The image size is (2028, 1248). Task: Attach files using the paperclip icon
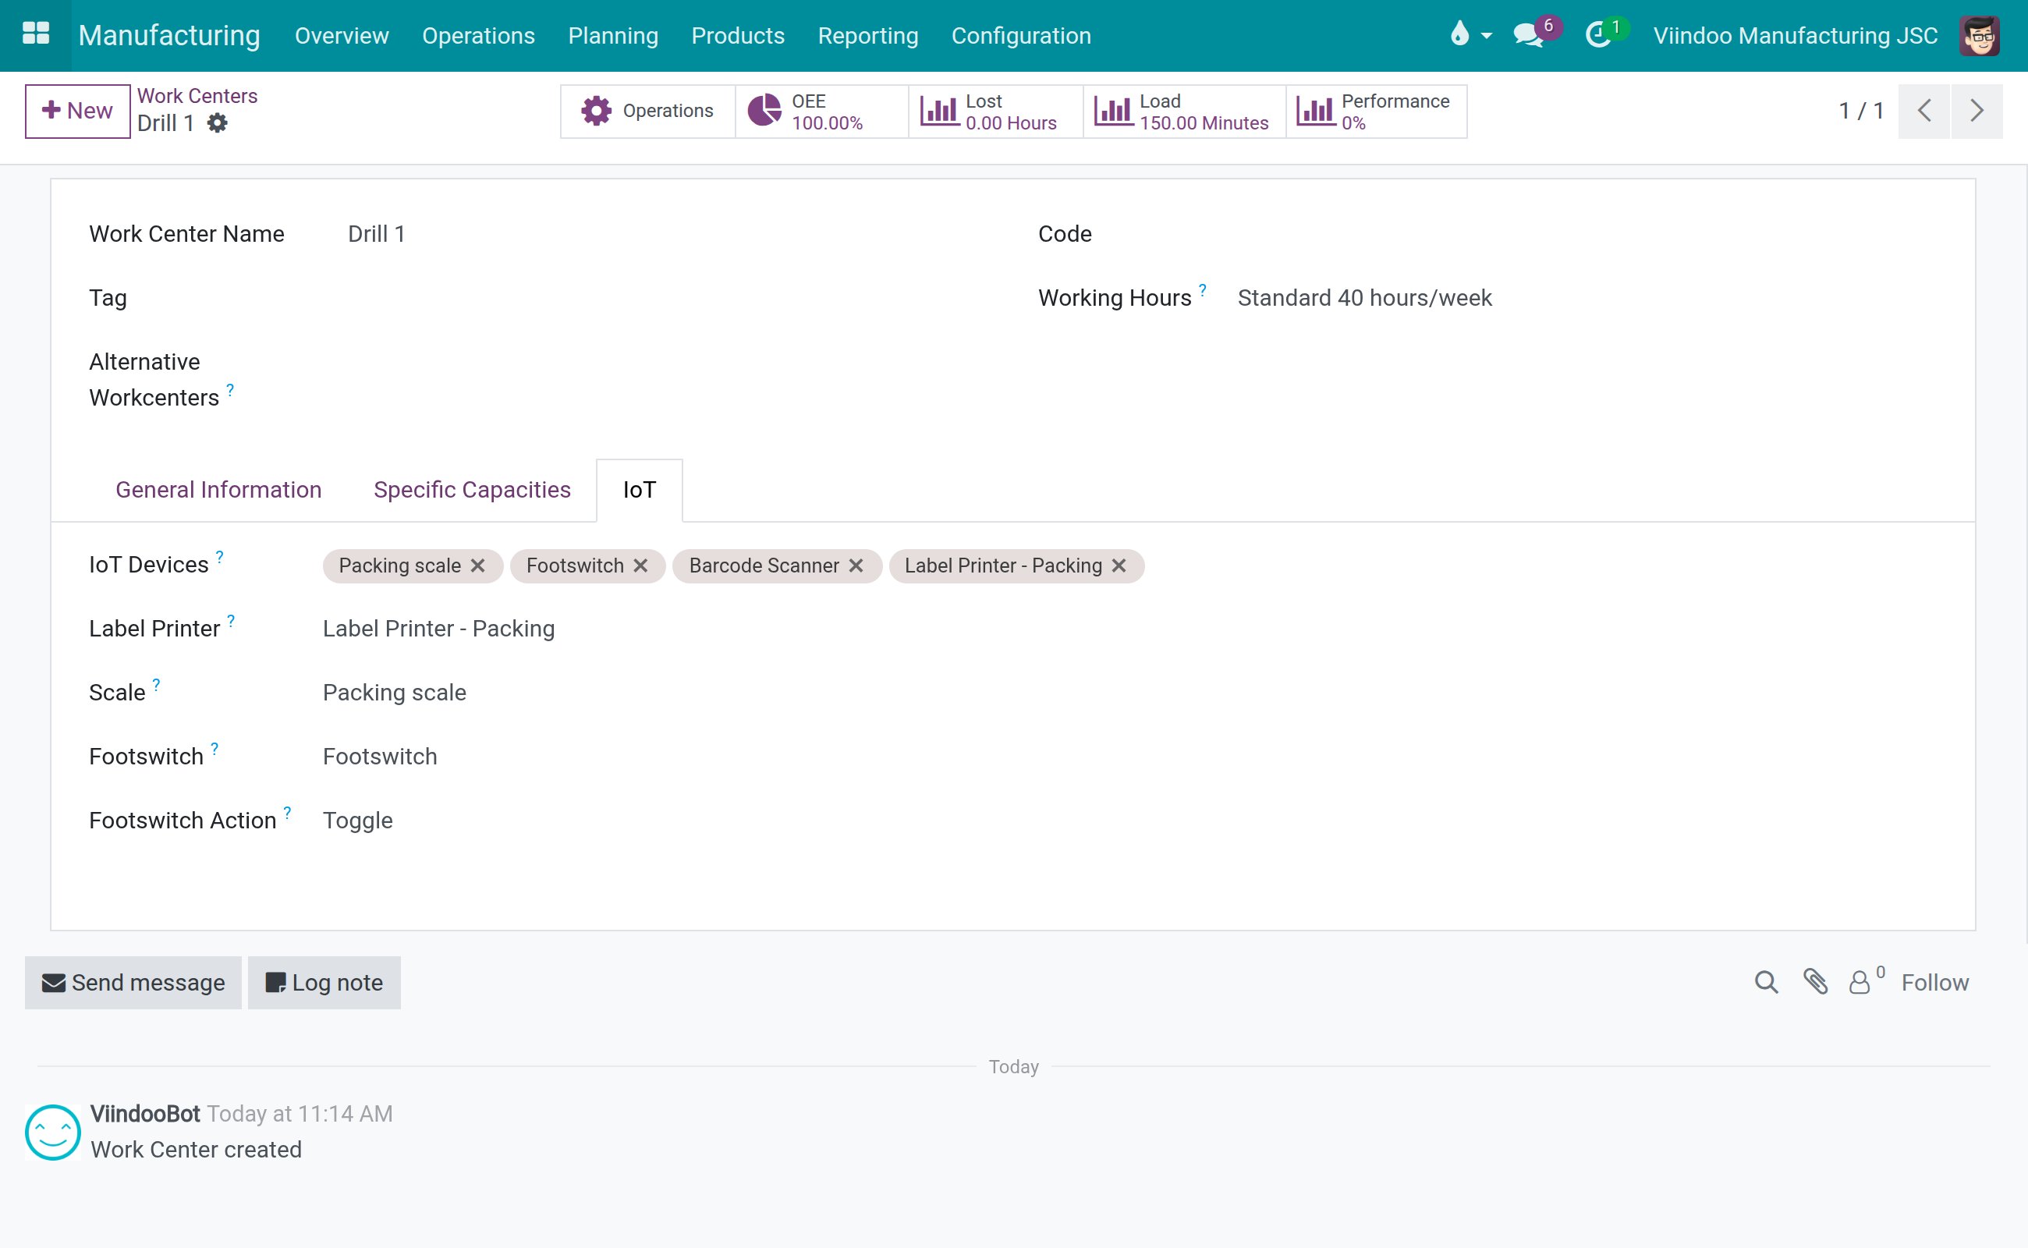point(1815,981)
